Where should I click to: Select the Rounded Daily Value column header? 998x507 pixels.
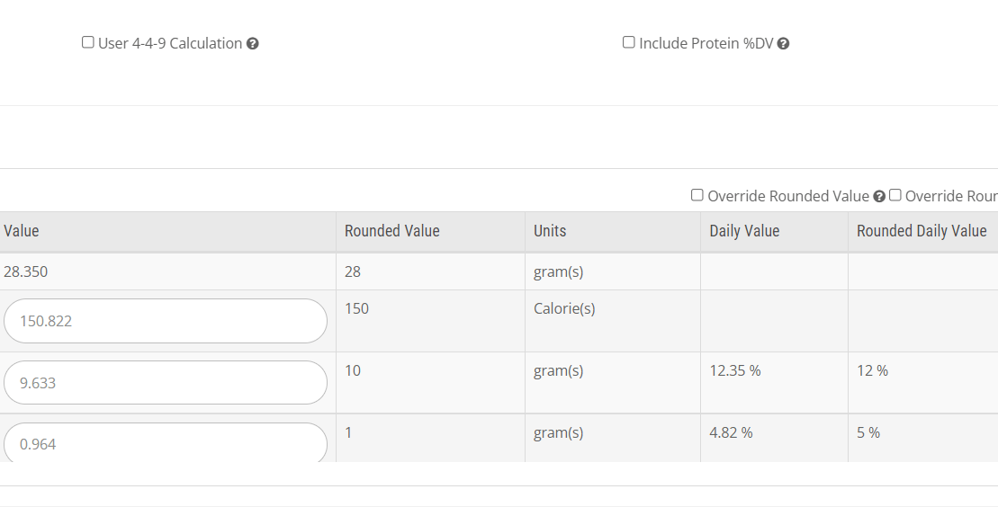[923, 232]
